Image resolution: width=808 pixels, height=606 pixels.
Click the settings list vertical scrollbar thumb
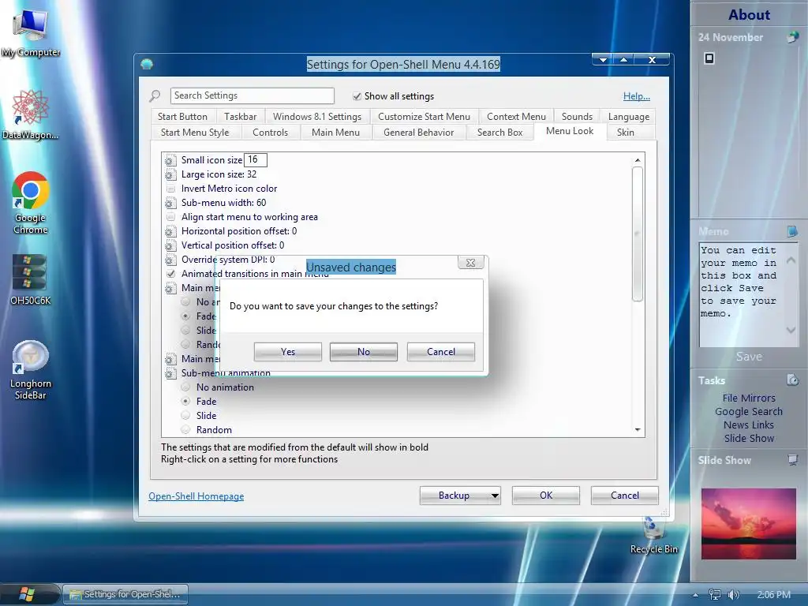(638, 234)
